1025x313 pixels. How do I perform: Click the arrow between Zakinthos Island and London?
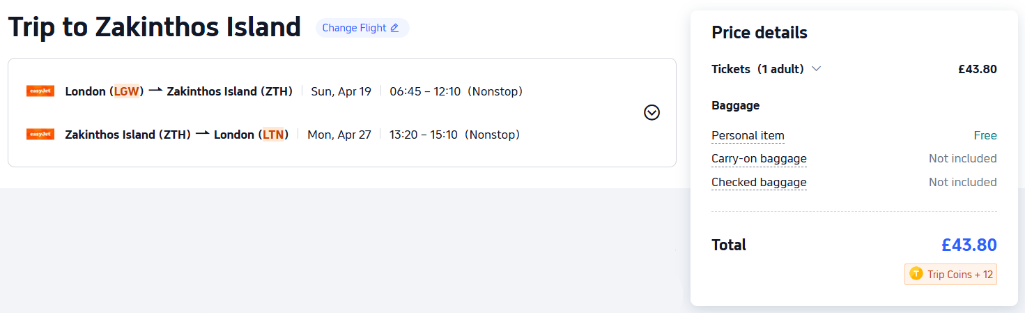pyautogui.click(x=202, y=134)
